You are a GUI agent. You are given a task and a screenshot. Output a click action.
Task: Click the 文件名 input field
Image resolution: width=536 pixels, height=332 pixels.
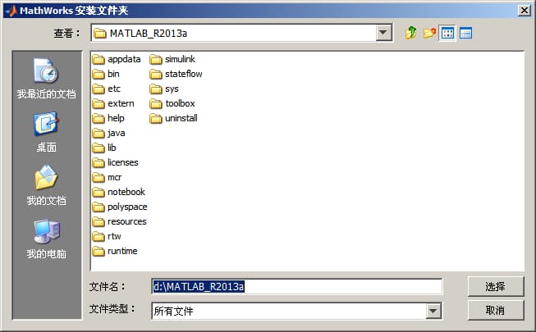296,286
